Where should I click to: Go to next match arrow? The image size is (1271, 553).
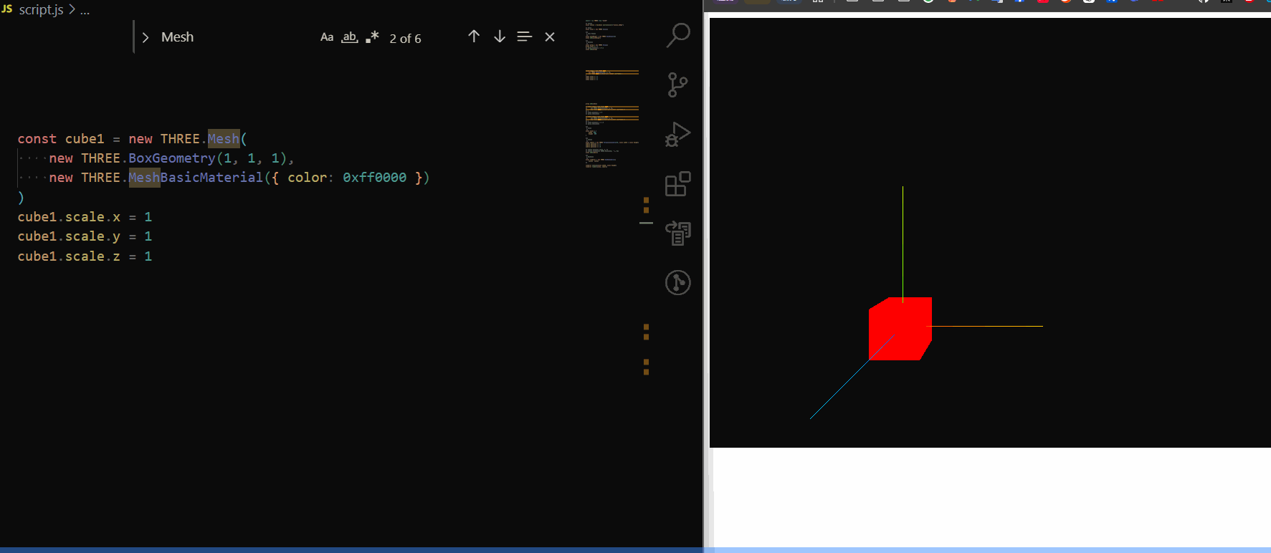click(x=500, y=37)
